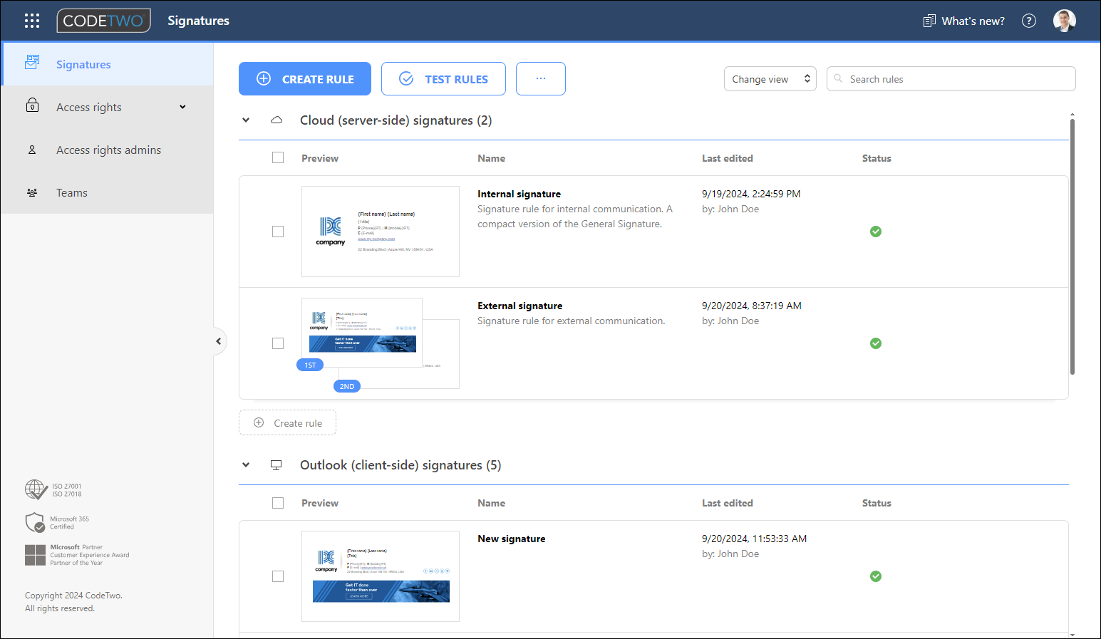This screenshot has height=639, width=1101.
Task: Open the Teams sidebar item
Action: pos(107,192)
